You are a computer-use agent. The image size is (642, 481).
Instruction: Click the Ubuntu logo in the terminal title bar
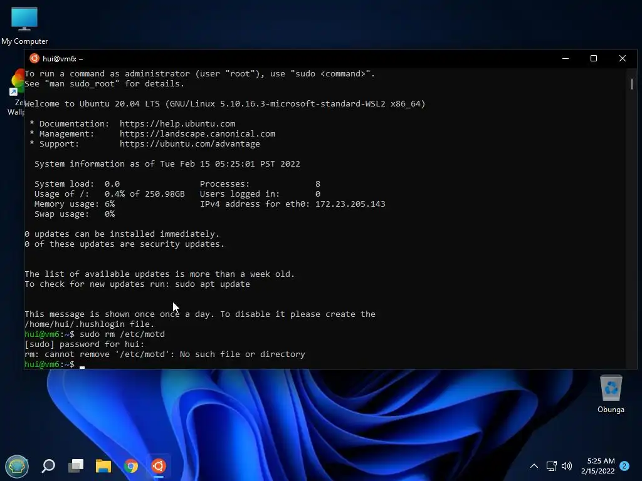pos(34,58)
